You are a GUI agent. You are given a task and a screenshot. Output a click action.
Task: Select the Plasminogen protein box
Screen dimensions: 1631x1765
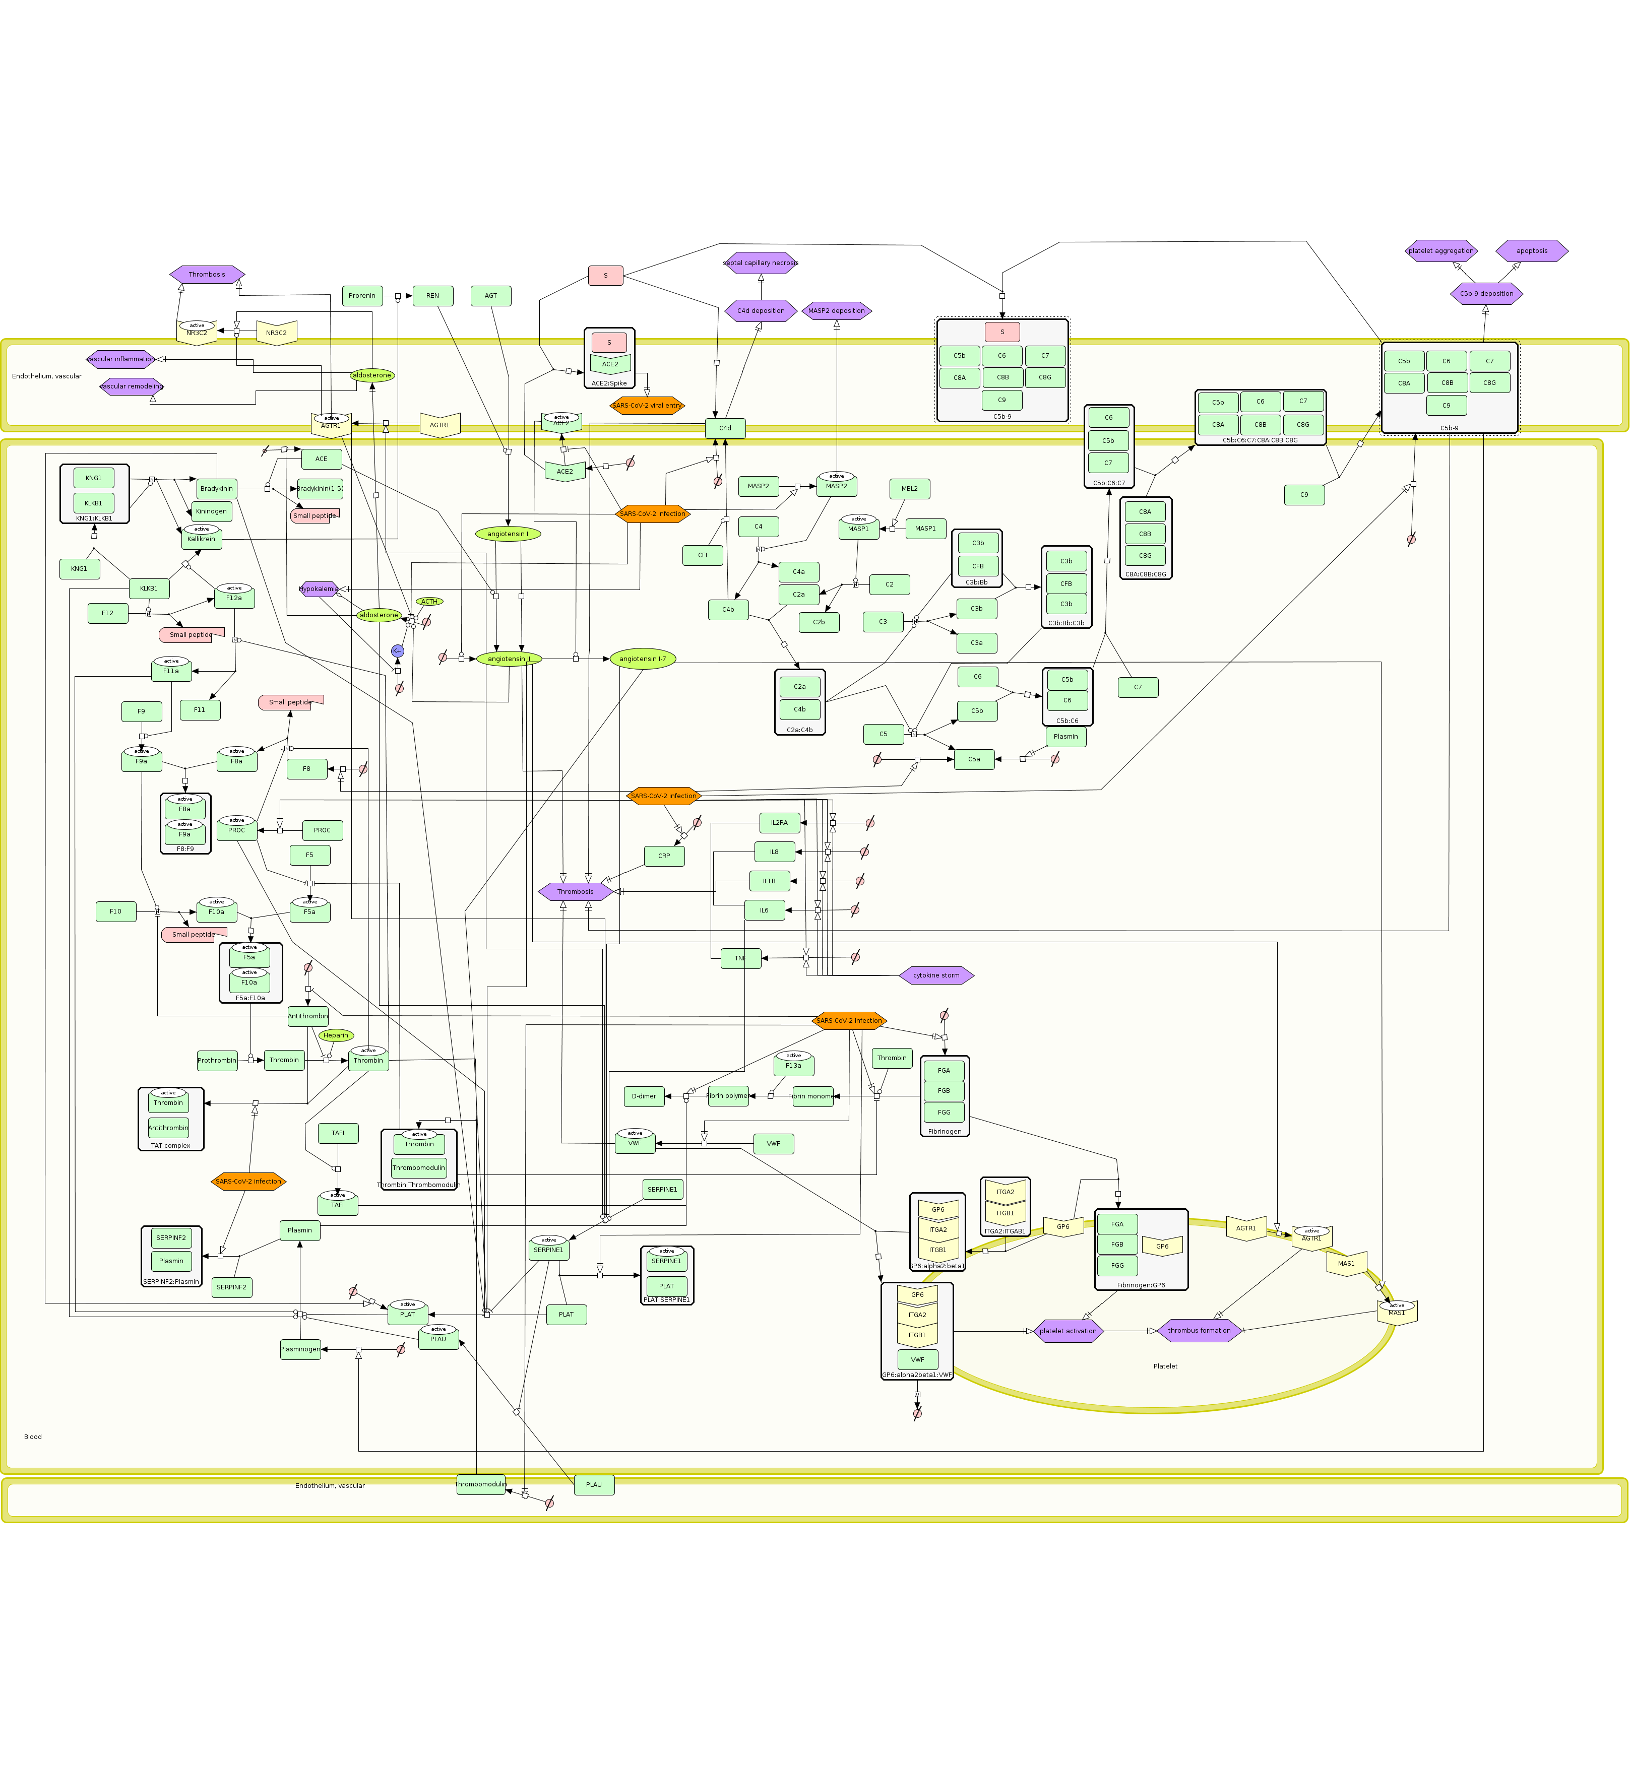click(300, 1349)
